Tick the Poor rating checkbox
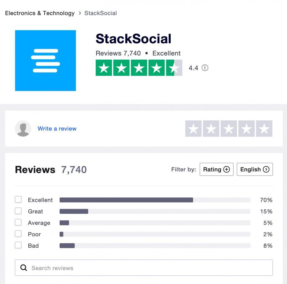Image resolution: width=287 pixels, height=284 pixels. (x=18, y=234)
